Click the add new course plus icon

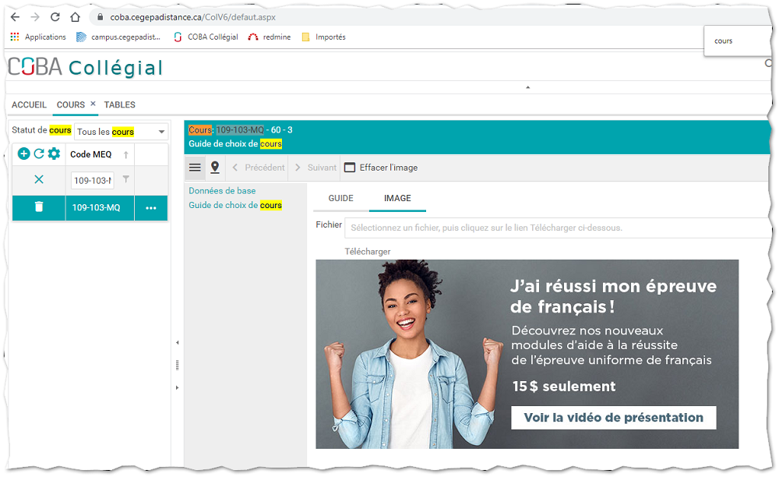pyautogui.click(x=23, y=154)
